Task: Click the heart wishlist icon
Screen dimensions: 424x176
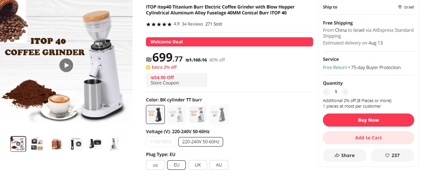Action: (387, 155)
